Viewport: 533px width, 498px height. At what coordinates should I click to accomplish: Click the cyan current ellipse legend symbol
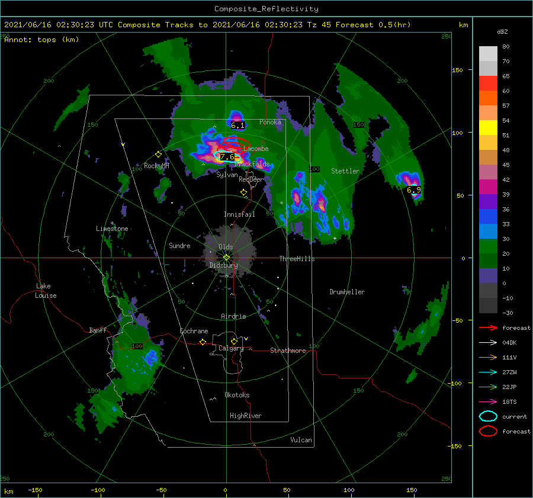pos(488,416)
